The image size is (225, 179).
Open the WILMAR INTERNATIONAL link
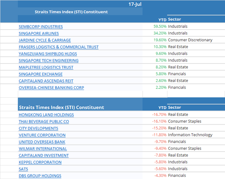coord(43,149)
